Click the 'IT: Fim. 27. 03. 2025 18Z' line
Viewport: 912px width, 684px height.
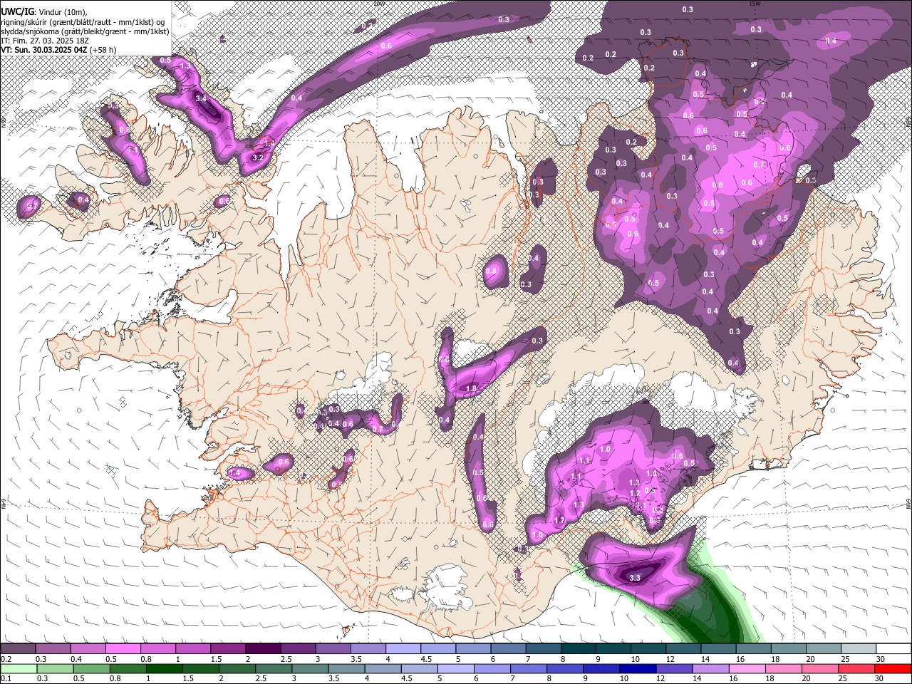(x=45, y=41)
